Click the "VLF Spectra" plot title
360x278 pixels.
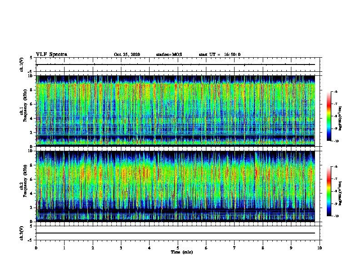(51, 55)
